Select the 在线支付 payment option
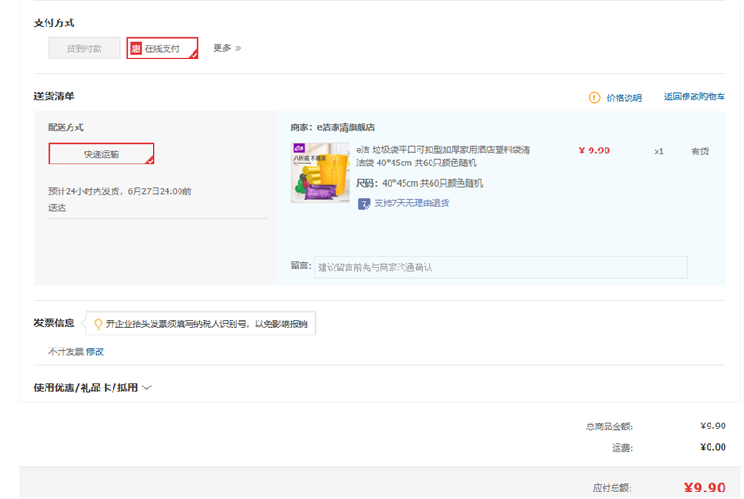744x499 pixels. (x=163, y=48)
